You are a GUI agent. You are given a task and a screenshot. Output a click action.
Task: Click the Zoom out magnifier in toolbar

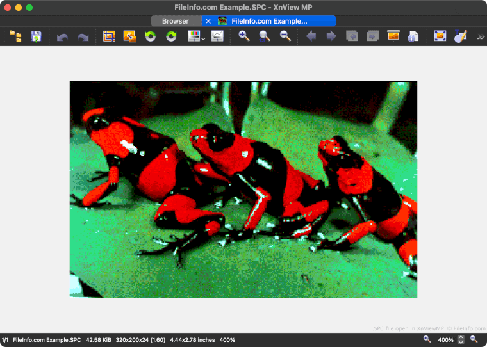[285, 36]
